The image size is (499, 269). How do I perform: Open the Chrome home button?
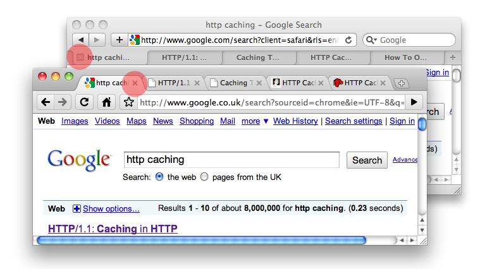(106, 102)
